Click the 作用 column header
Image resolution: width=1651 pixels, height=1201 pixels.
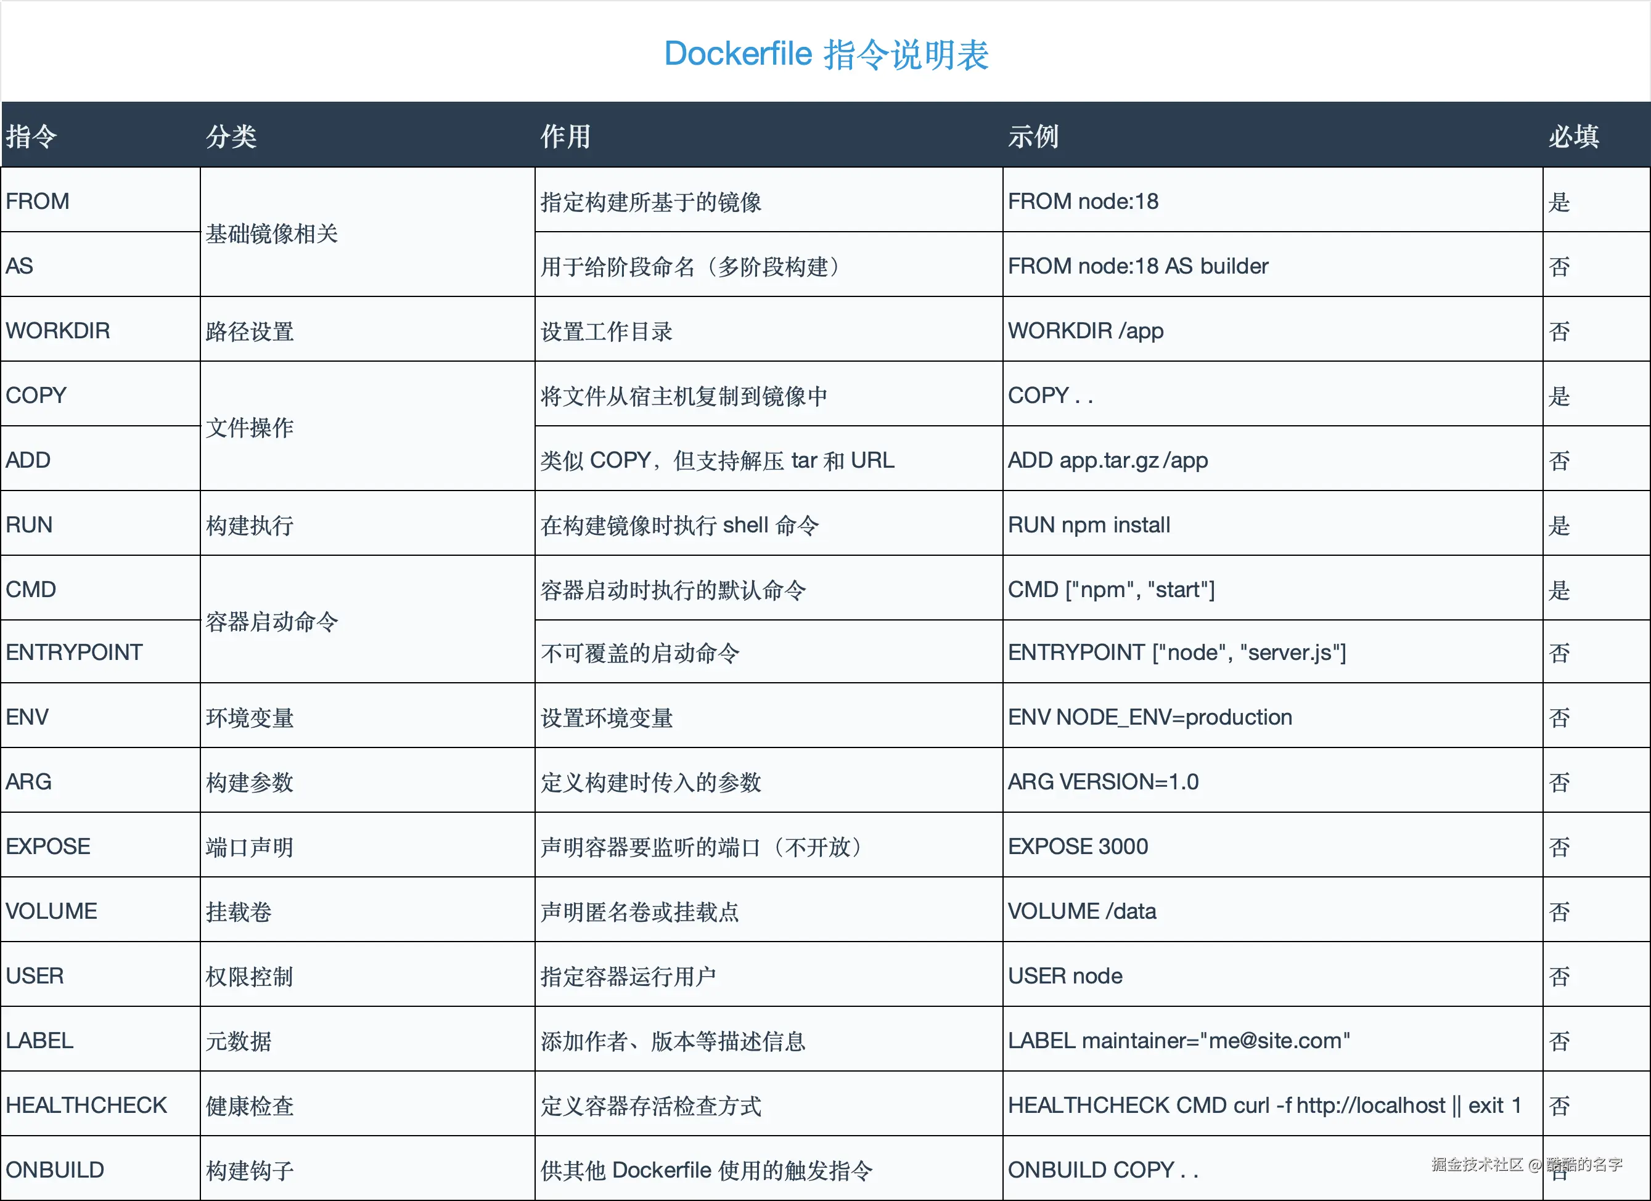coord(565,136)
